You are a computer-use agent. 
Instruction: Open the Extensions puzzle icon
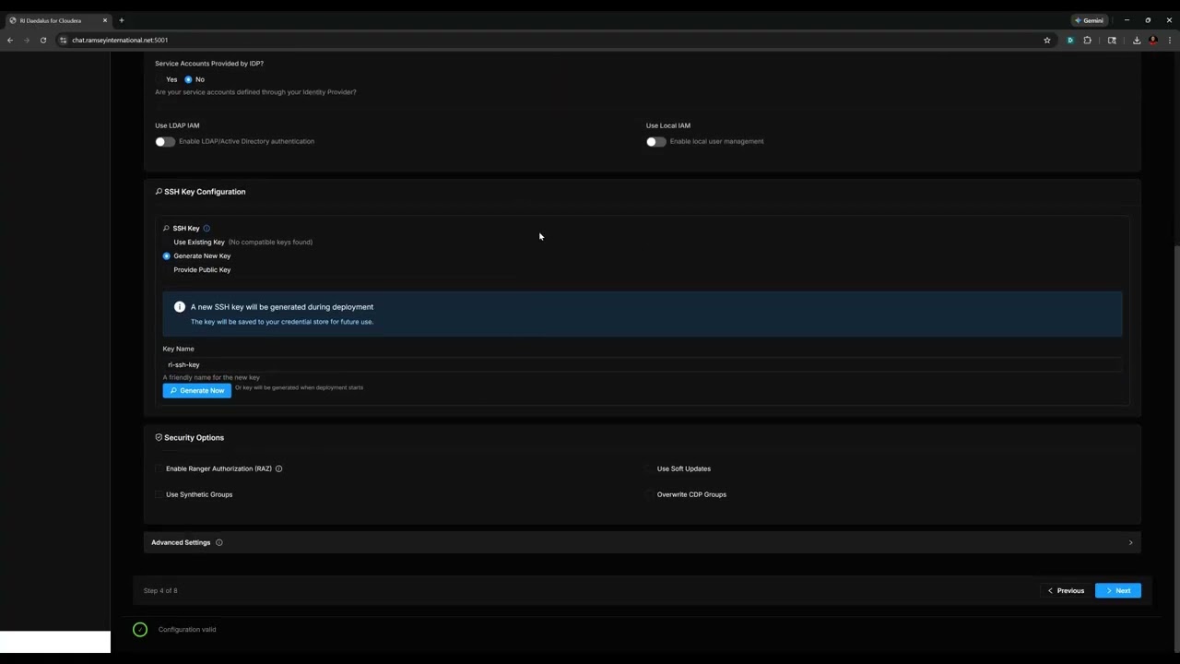pyautogui.click(x=1088, y=40)
